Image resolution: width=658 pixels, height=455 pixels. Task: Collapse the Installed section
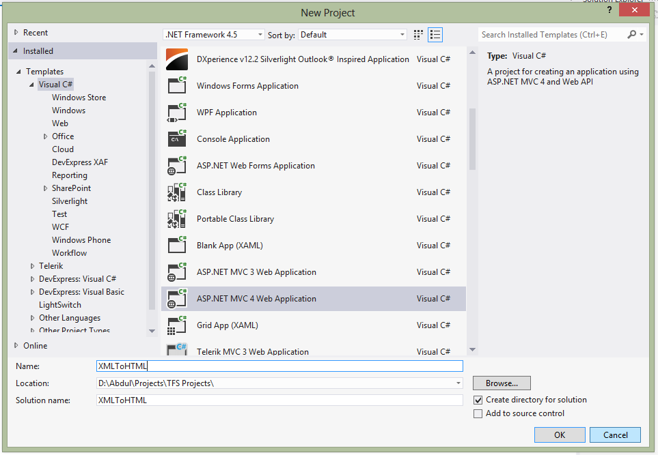(16, 50)
